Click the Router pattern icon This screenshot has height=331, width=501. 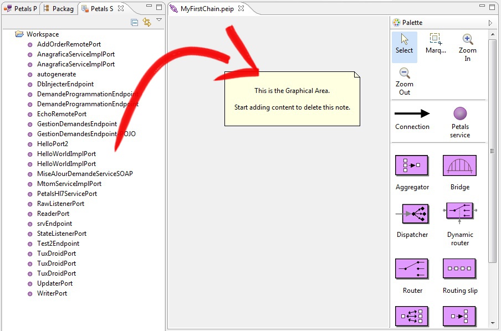[x=411, y=268]
